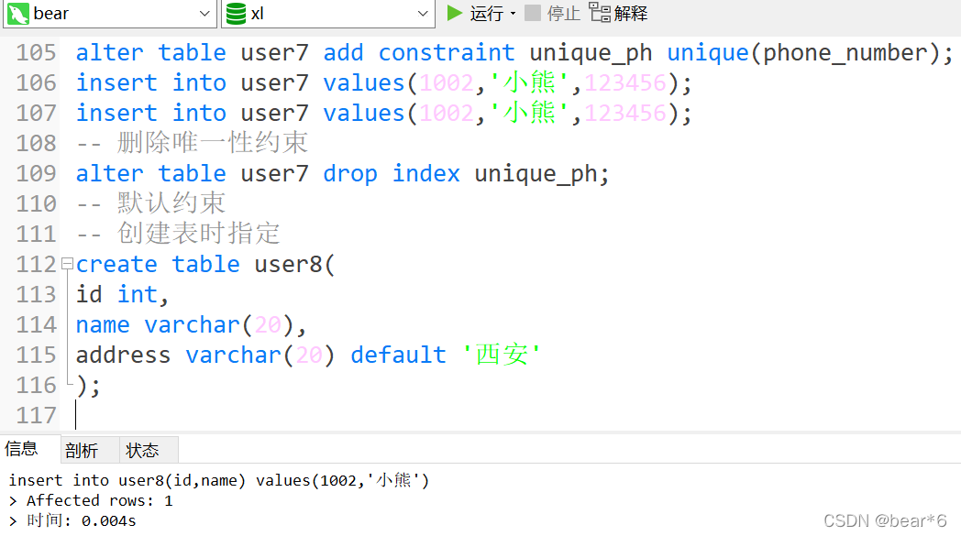The height and width of the screenshot is (536, 961).
Task: Collapse the create table user8 code block
Action: pos(68,264)
